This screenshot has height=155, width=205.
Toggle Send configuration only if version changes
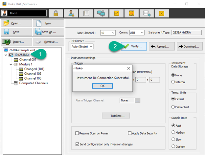click(77, 144)
